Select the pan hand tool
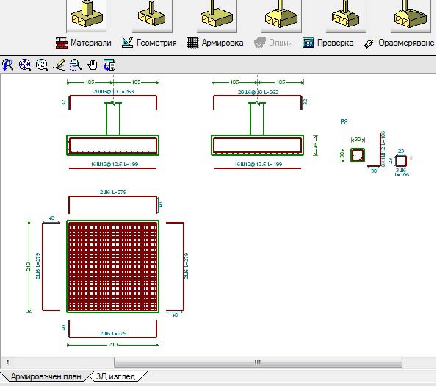 (93, 65)
